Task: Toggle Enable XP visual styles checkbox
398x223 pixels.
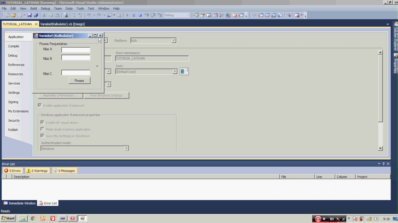Action: pyautogui.click(x=42, y=122)
